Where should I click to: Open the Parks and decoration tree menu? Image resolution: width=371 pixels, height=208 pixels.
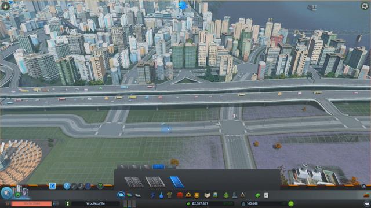pyautogui.click(x=226, y=195)
